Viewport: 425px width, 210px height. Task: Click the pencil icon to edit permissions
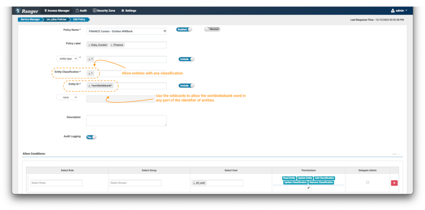[308, 188]
